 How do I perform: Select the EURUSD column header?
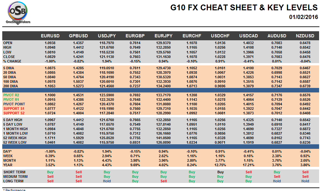(x=50, y=36)
